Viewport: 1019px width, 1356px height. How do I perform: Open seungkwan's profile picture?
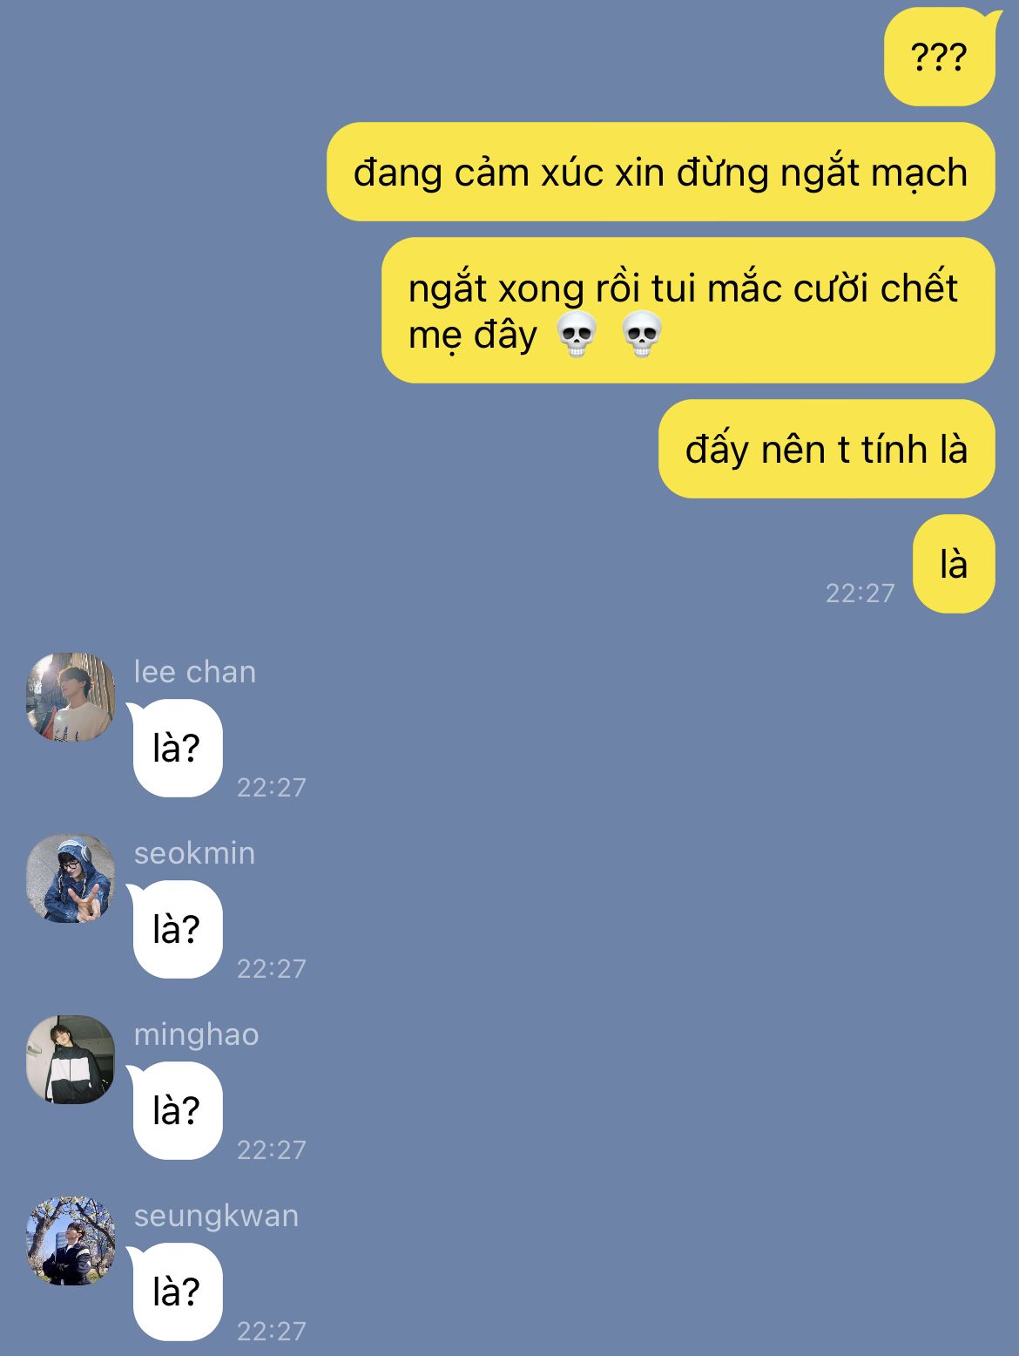click(x=71, y=1241)
